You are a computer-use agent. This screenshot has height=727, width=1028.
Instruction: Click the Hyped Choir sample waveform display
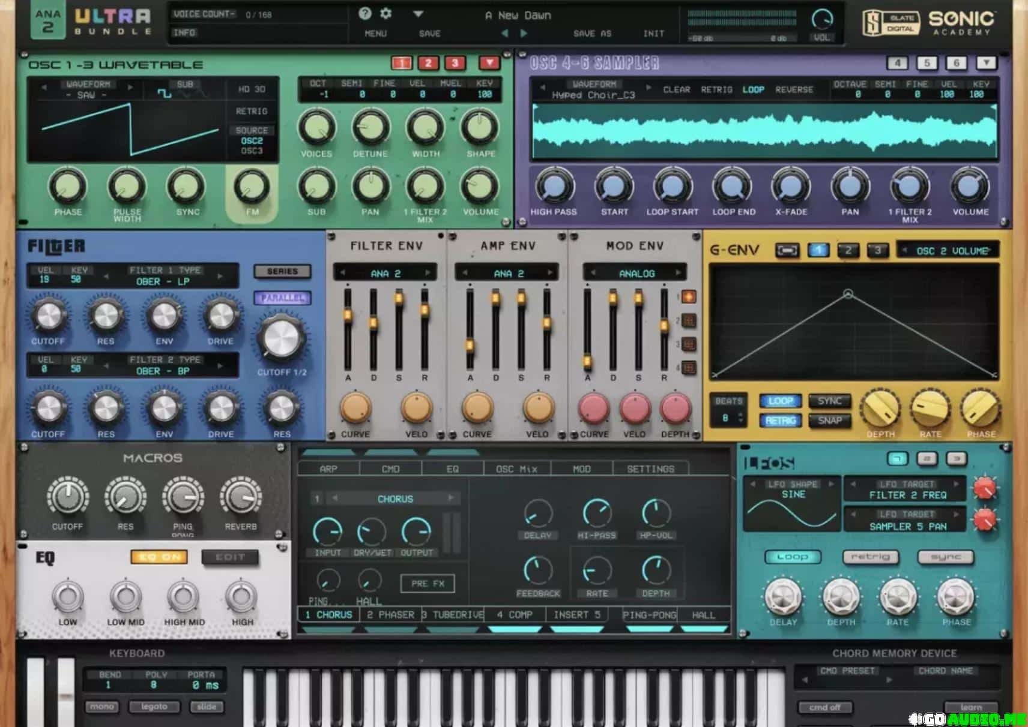point(764,132)
